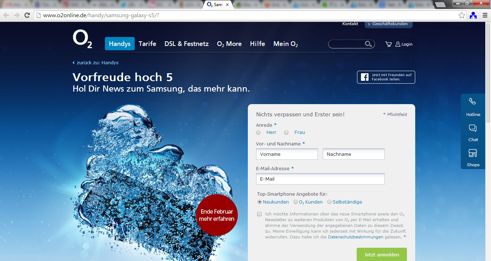Open the Geschäftskunden button

[388, 24]
